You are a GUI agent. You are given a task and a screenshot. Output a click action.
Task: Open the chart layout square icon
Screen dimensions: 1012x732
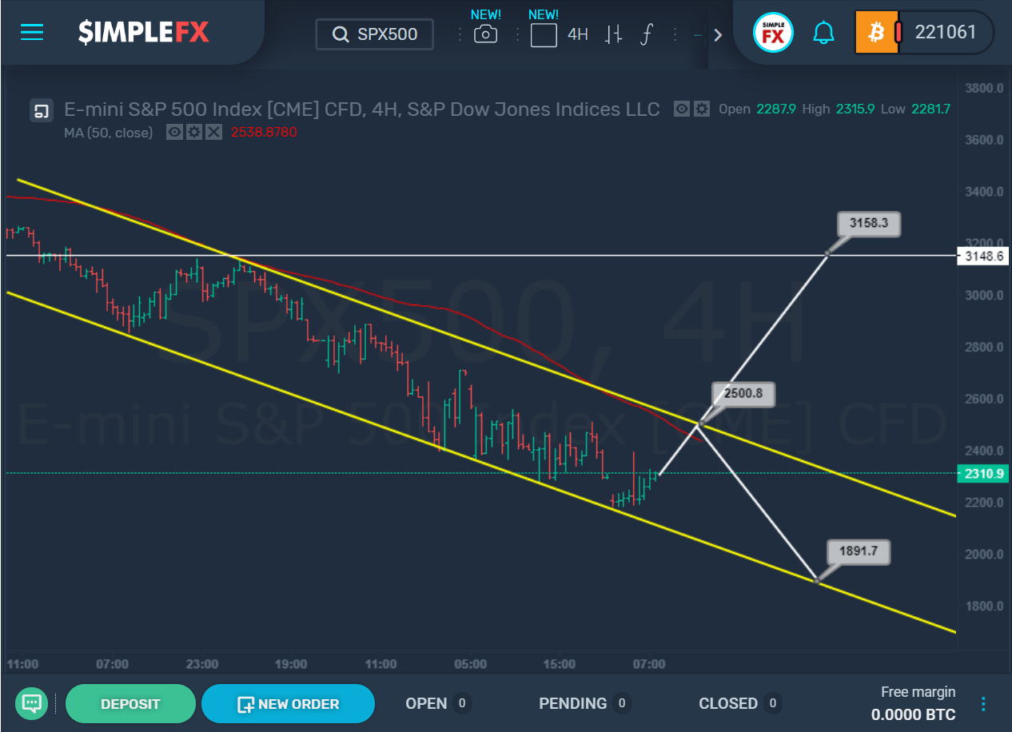tap(544, 34)
